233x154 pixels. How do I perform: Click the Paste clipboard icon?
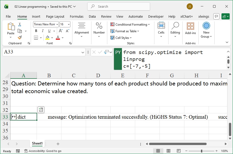[11, 26]
